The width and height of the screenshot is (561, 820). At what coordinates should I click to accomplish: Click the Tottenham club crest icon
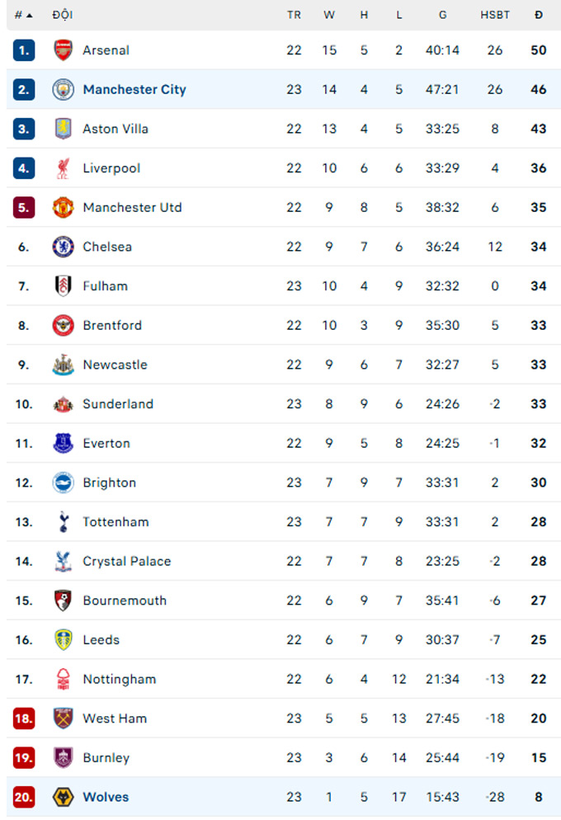click(x=64, y=522)
